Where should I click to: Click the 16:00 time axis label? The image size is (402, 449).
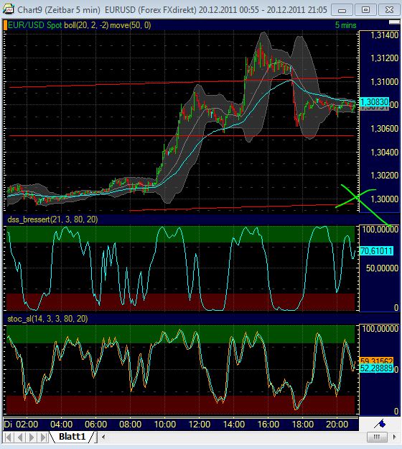(x=268, y=424)
